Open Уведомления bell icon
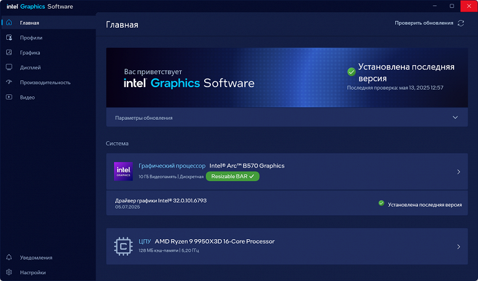 (x=9, y=257)
